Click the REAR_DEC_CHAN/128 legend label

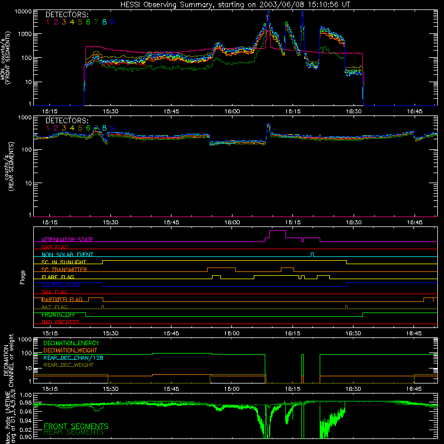pos(73,358)
